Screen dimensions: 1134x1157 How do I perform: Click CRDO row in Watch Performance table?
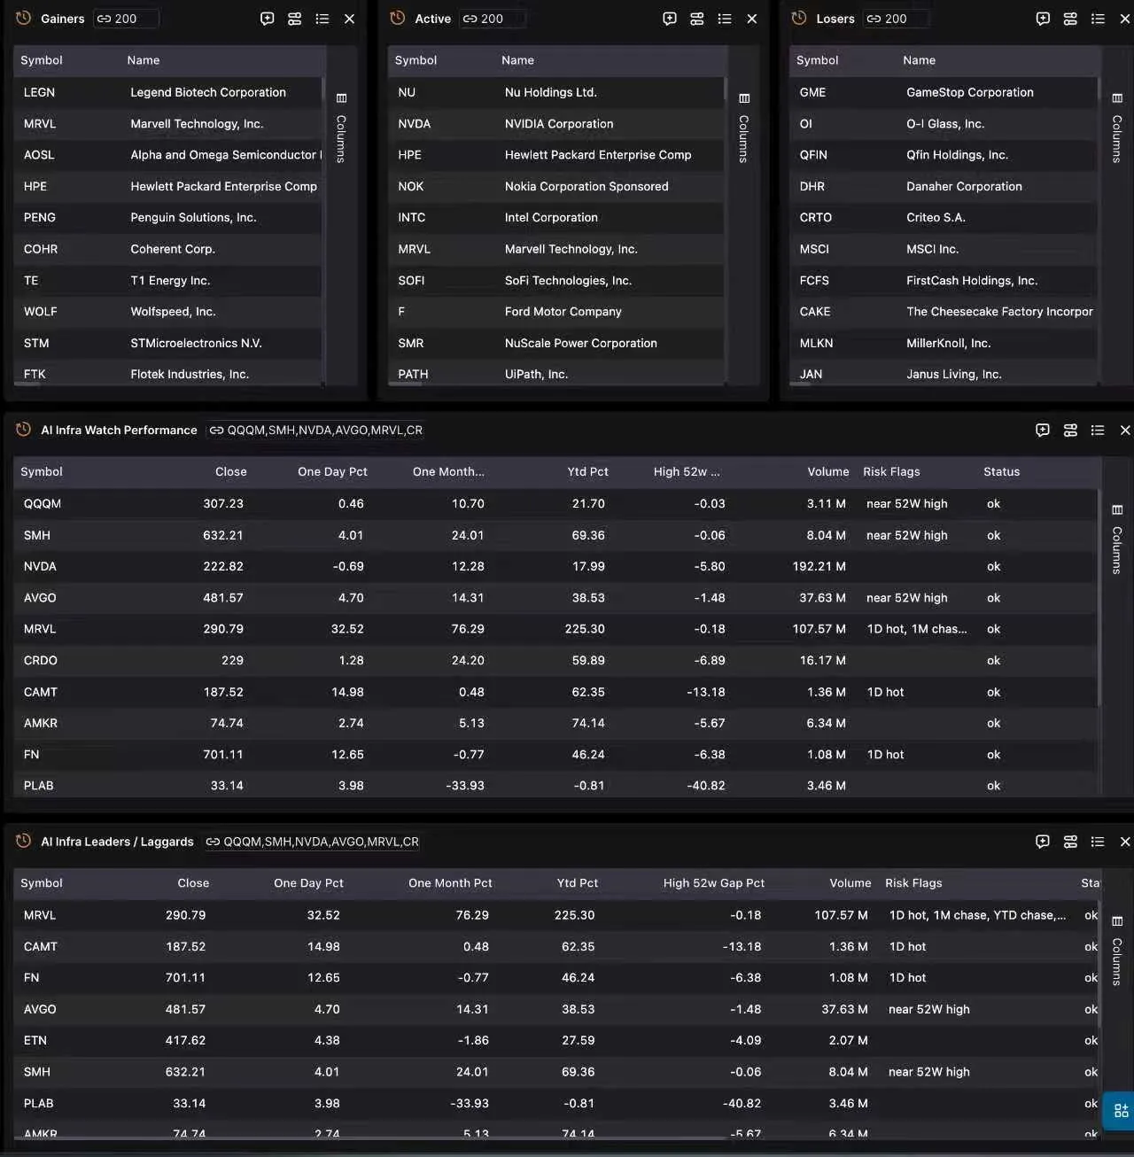[x=555, y=661]
